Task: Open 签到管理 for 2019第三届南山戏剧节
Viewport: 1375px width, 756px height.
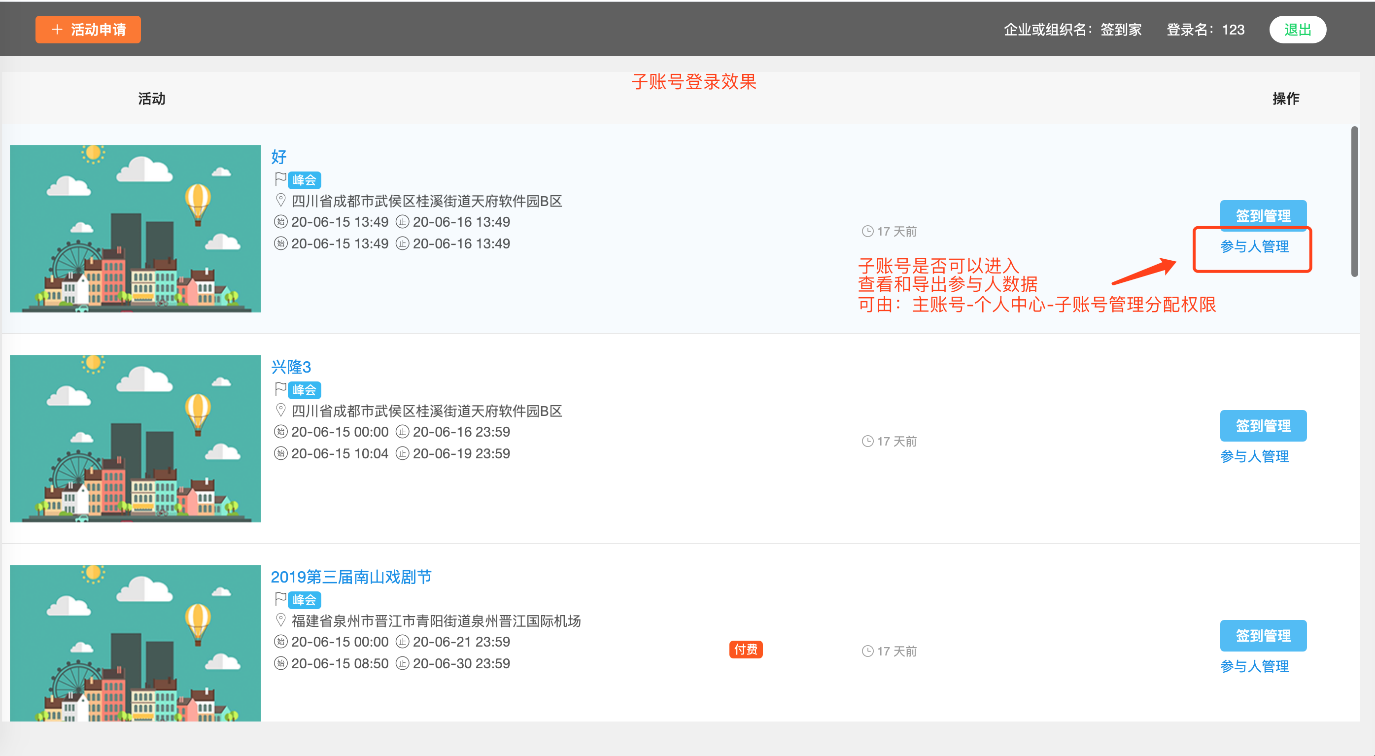Action: tap(1263, 635)
